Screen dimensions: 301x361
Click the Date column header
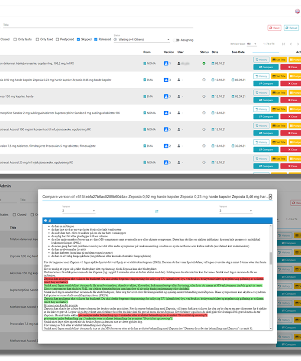coord(215,52)
